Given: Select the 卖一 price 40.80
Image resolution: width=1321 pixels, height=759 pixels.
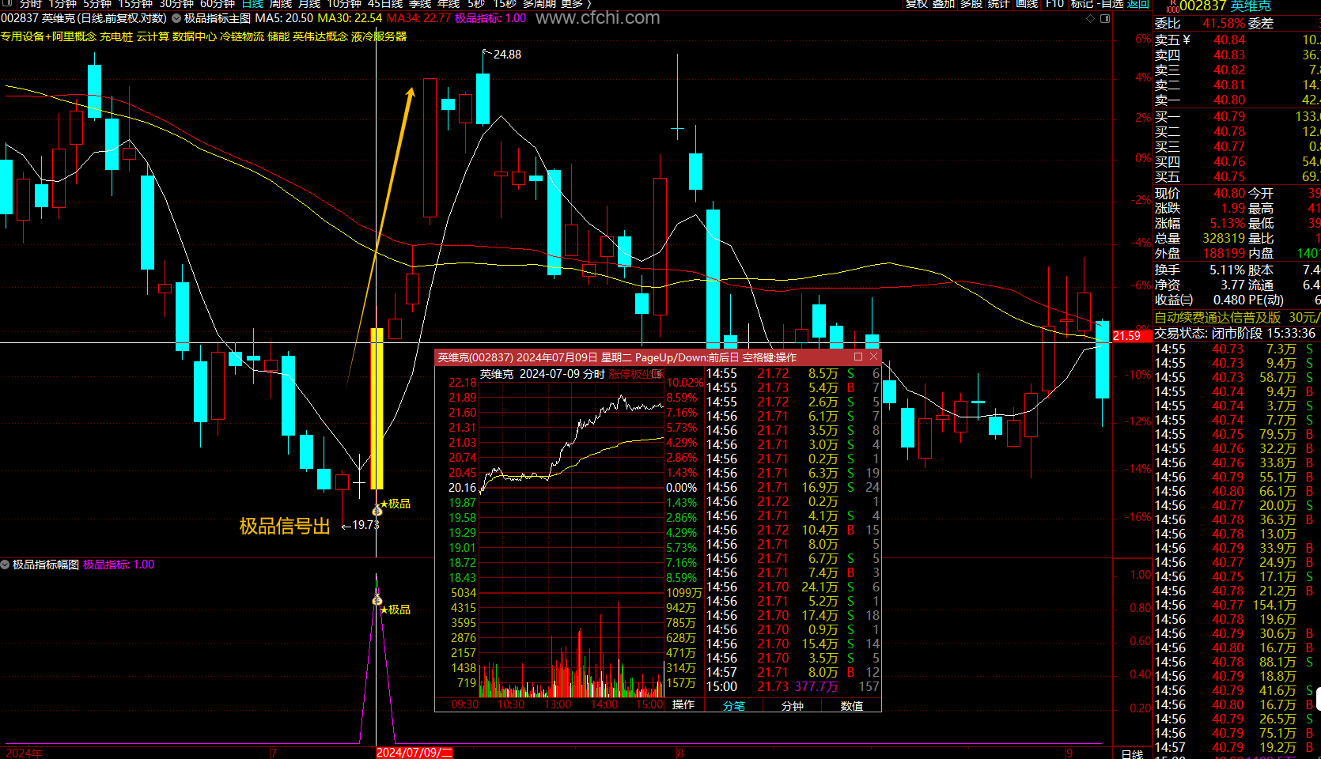Looking at the screenshot, I should pos(1229,100).
